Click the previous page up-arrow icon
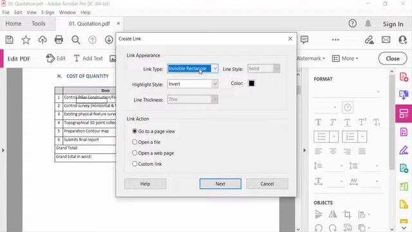The height and width of the screenshot is (232, 412). coord(92,40)
